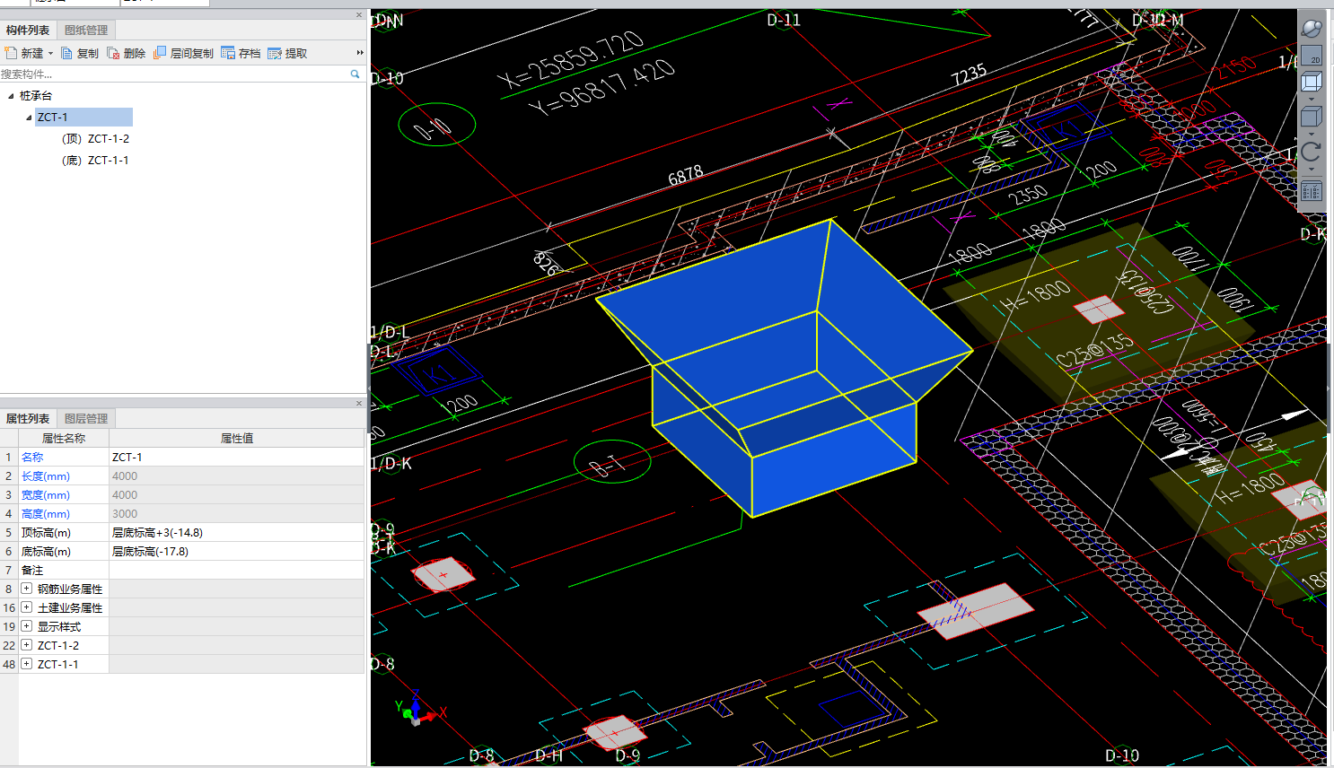Click the magnifier search icon

[355, 74]
